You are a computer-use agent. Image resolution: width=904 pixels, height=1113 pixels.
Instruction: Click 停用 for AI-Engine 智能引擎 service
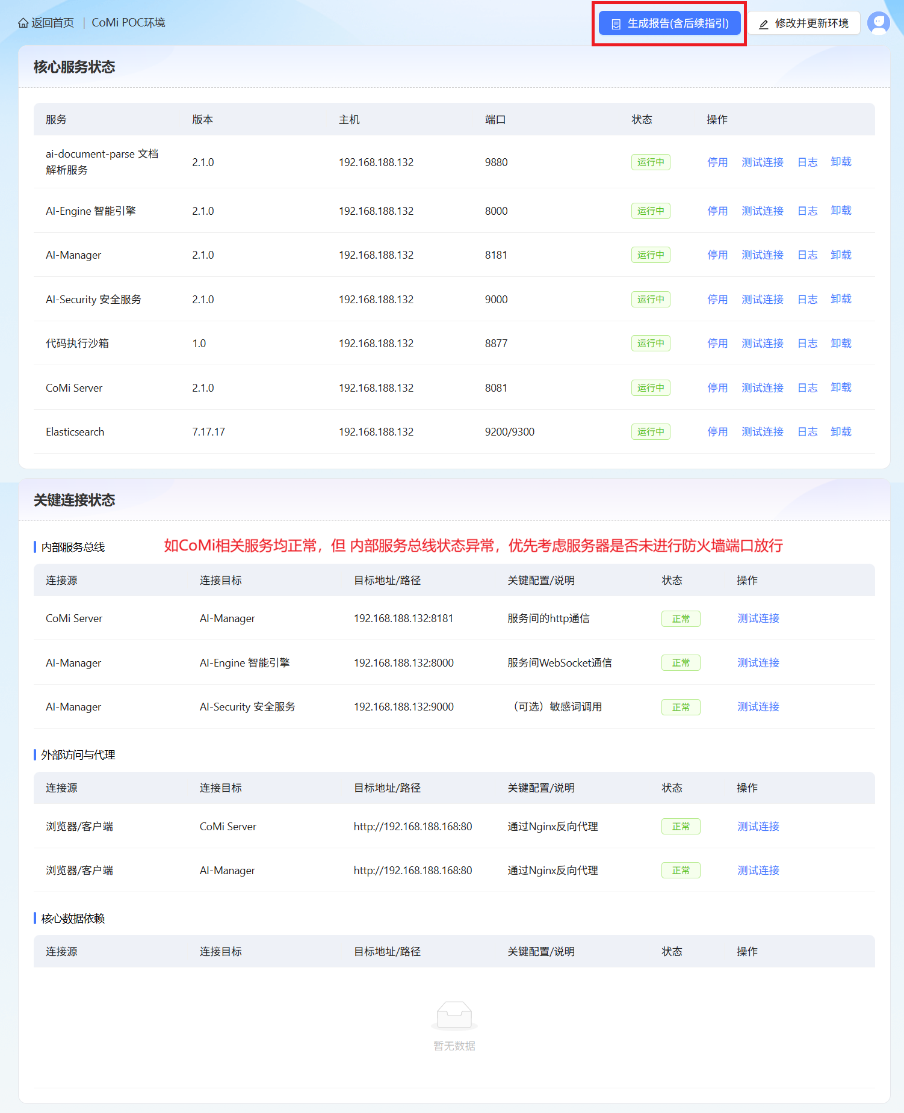click(x=717, y=211)
